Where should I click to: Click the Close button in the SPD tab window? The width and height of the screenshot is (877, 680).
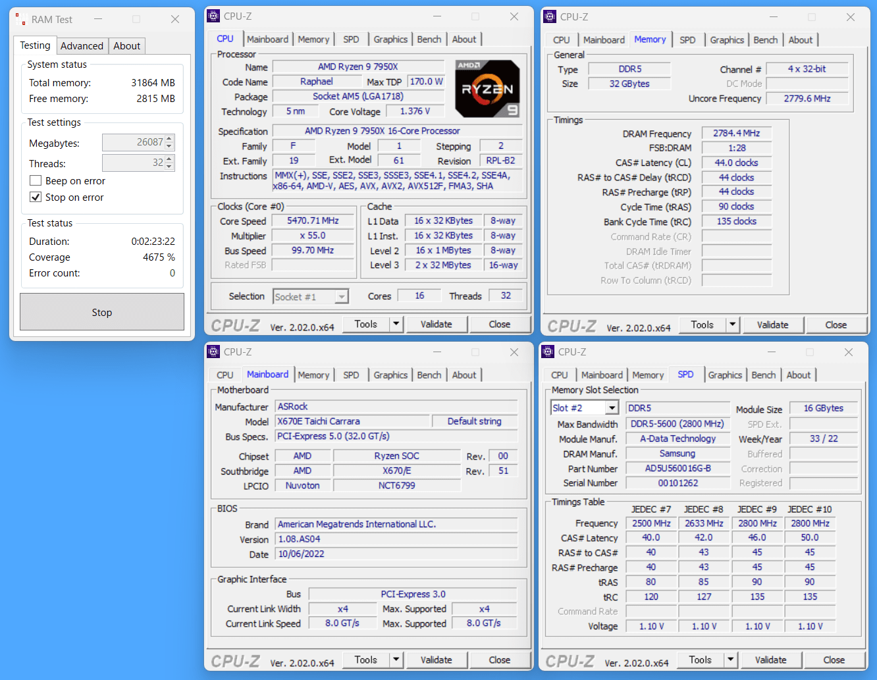[834, 660]
